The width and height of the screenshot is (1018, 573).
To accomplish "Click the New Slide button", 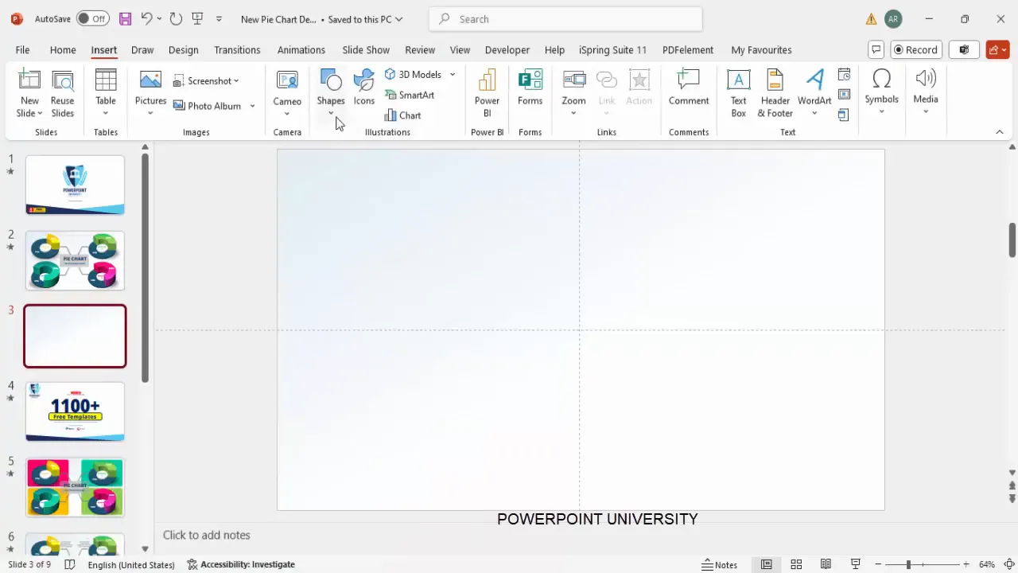I will pyautogui.click(x=29, y=93).
